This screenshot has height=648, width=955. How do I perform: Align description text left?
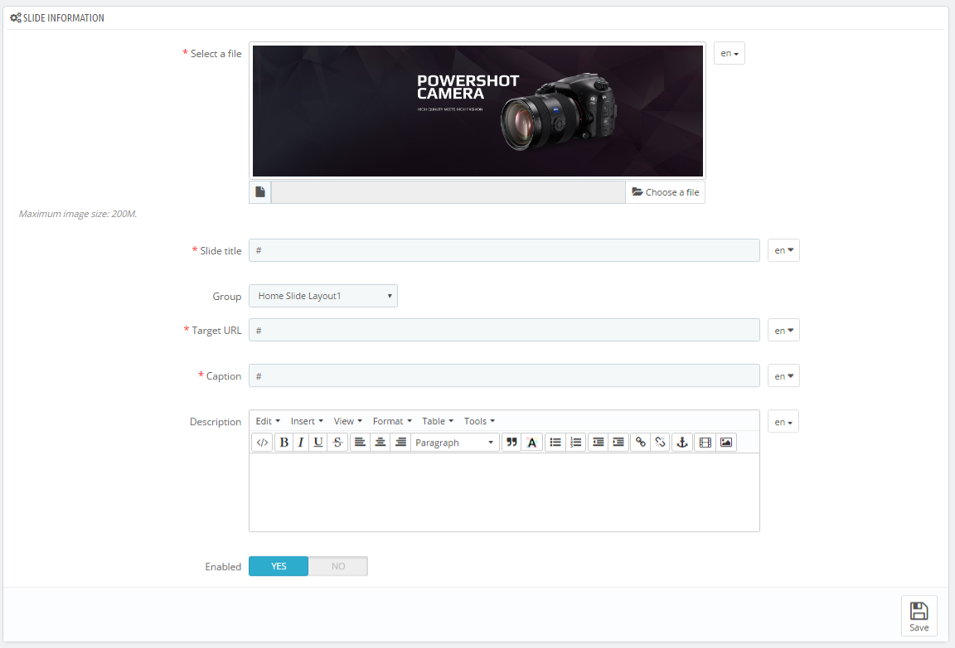tap(360, 442)
